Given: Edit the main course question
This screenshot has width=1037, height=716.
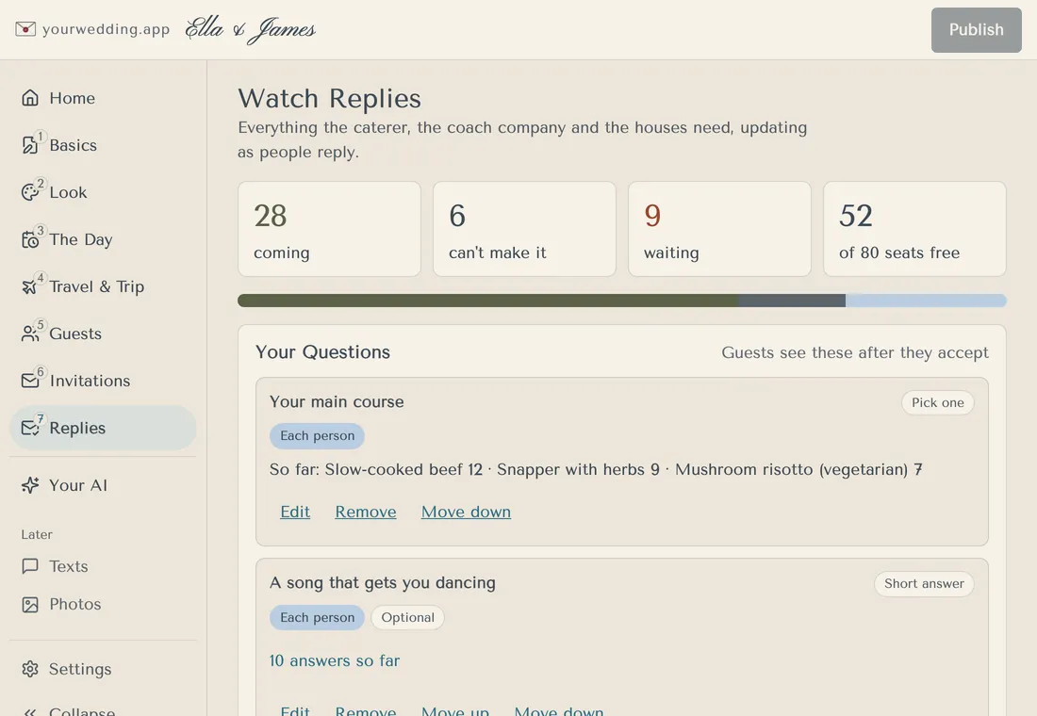Looking at the screenshot, I should click(295, 512).
